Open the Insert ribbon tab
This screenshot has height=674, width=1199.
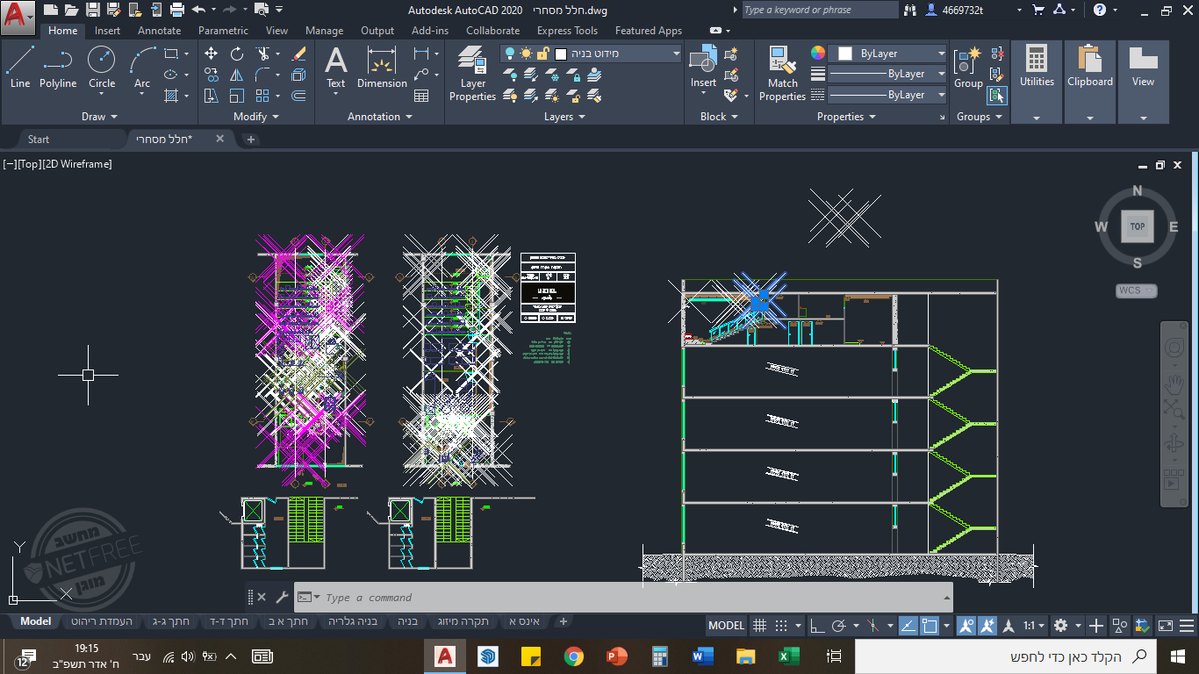pos(108,31)
